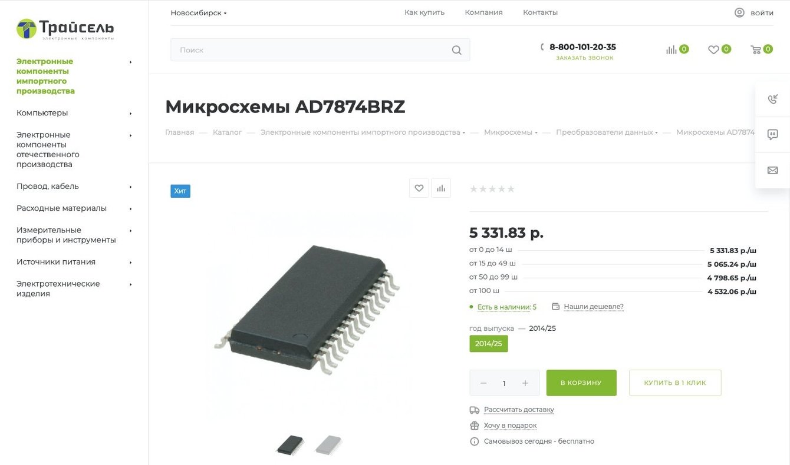
Task: Open the envelope message icon on side panel
Action: 773,170
